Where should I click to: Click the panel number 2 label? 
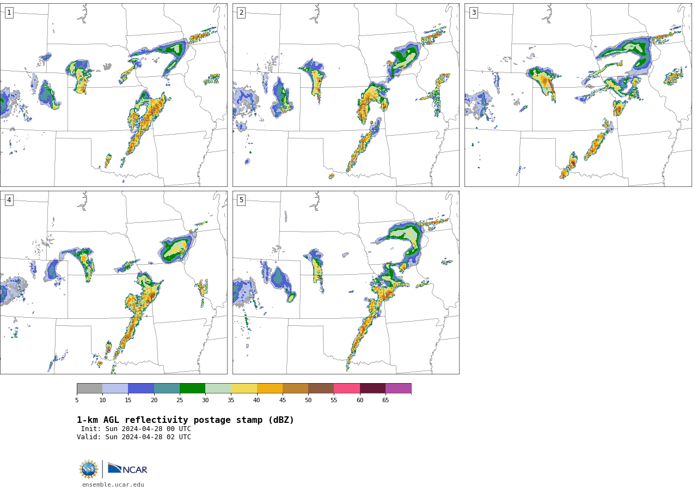tap(241, 13)
